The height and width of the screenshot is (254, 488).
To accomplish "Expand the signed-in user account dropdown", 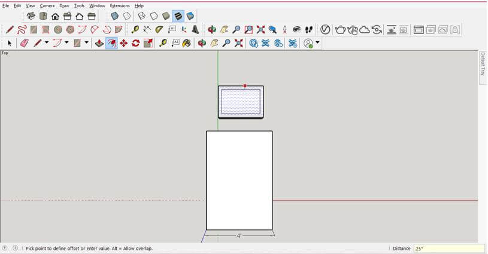I will [317, 42].
